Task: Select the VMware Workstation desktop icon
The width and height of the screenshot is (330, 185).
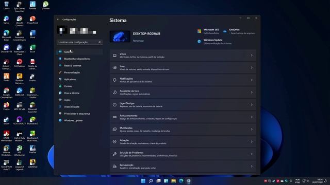Action: [x=6, y=151]
